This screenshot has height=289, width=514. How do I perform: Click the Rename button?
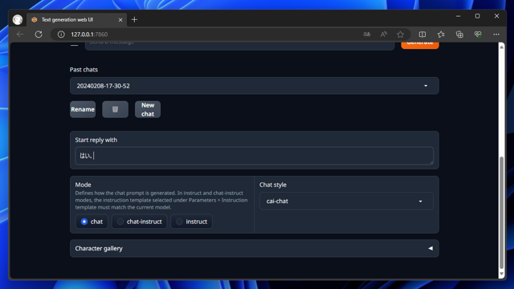83,109
